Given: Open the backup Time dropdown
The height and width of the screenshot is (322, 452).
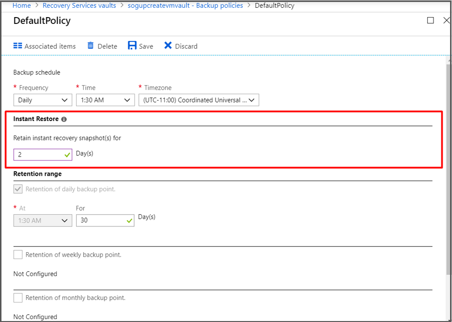Looking at the screenshot, I should pyautogui.click(x=105, y=100).
